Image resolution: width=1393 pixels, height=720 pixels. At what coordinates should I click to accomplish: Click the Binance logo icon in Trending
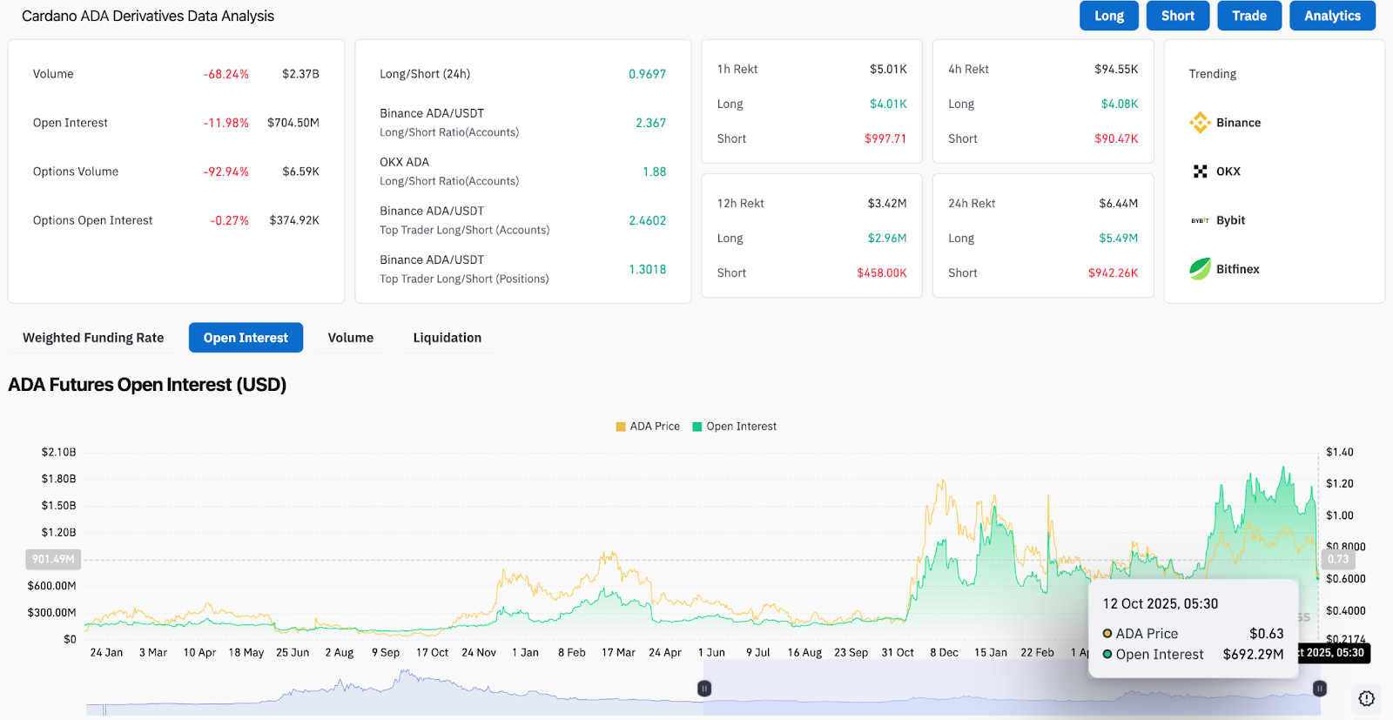pyautogui.click(x=1200, y=123)
